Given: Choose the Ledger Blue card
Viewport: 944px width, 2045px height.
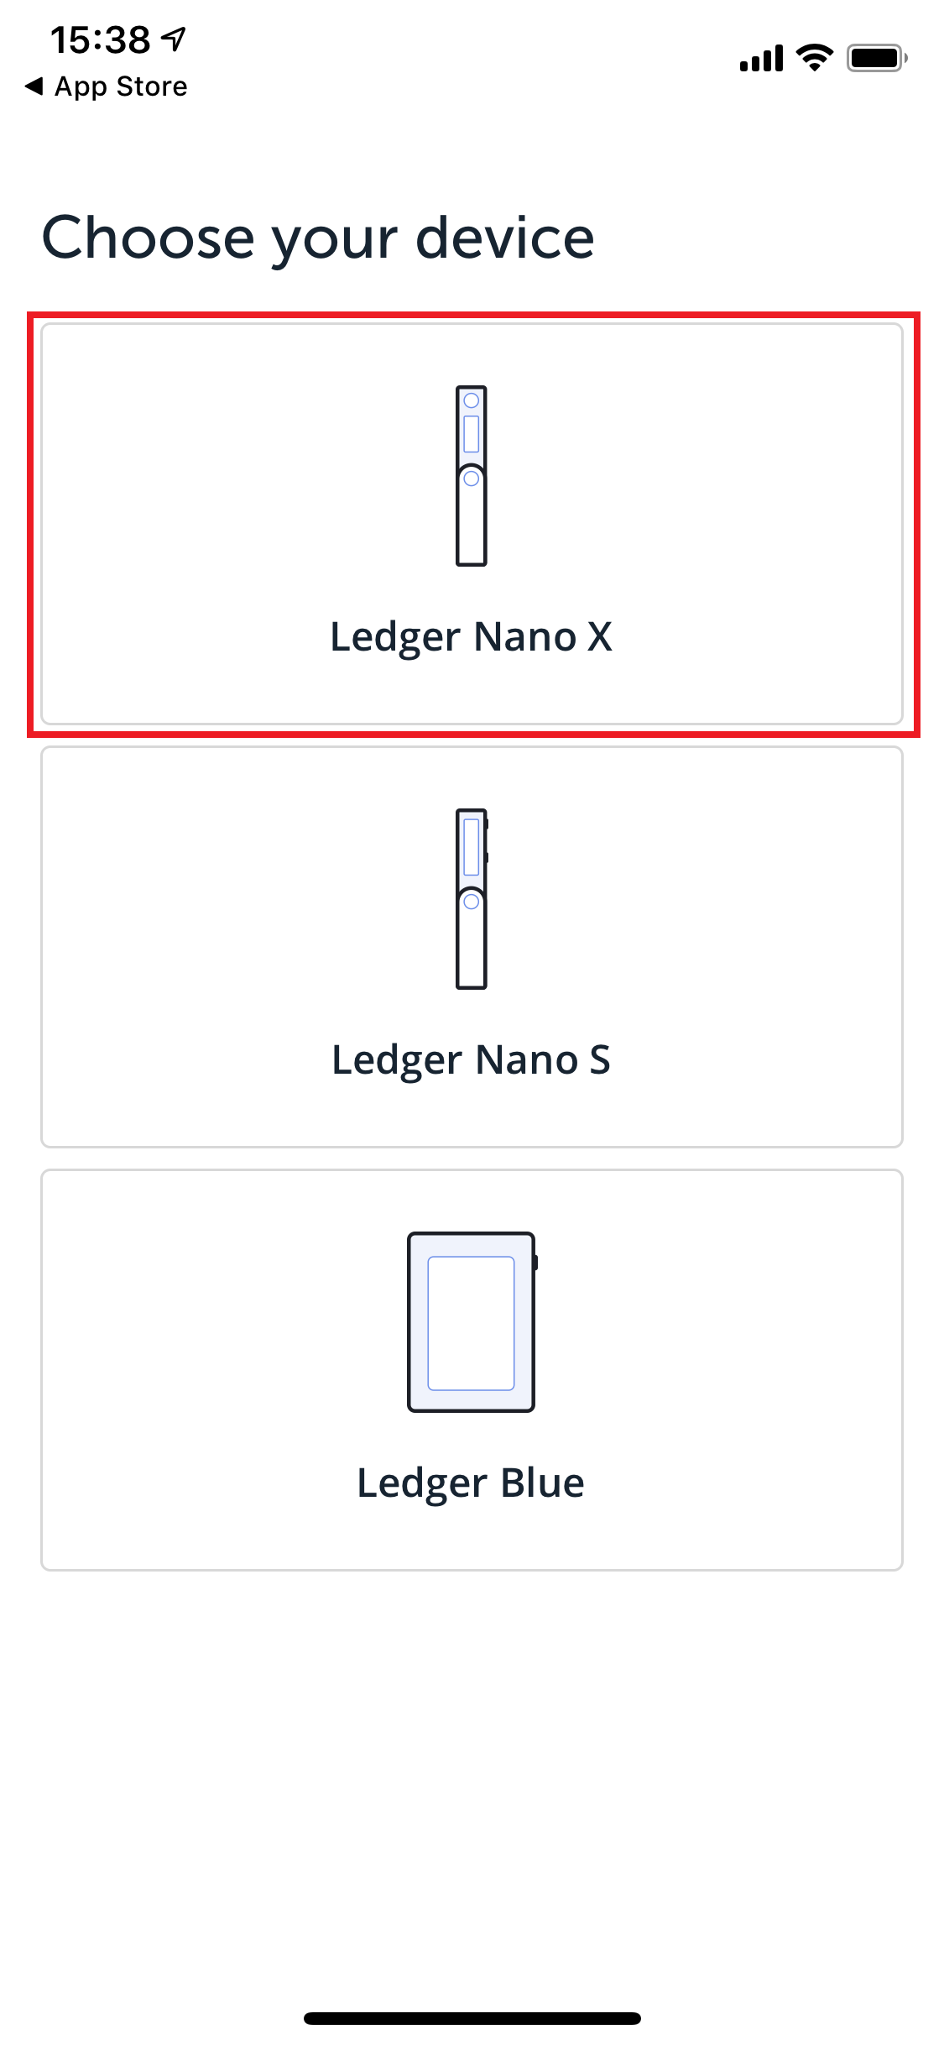Looking at the screenshot, I should tap(472, 1370).
